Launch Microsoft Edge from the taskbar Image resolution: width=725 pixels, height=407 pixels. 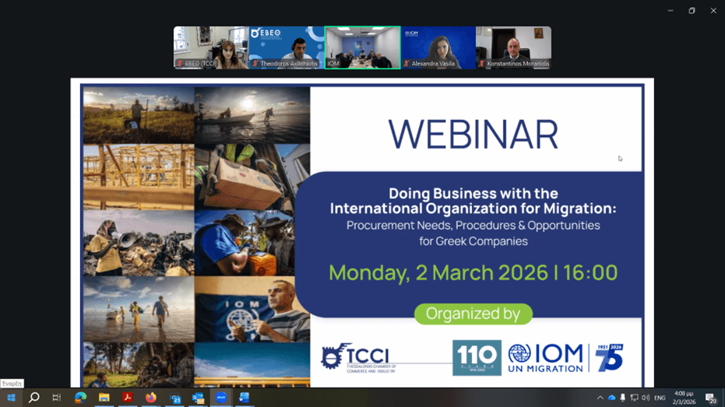pos(80,398)
